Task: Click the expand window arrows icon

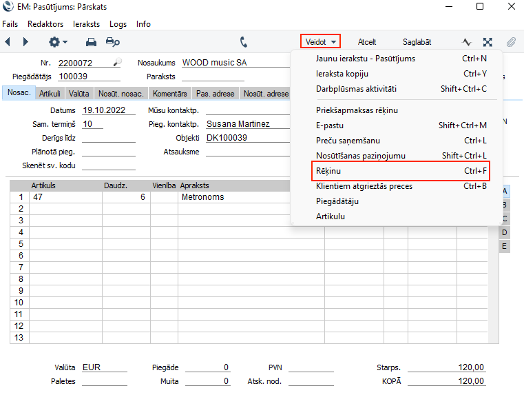Action: tap(488, 42)
